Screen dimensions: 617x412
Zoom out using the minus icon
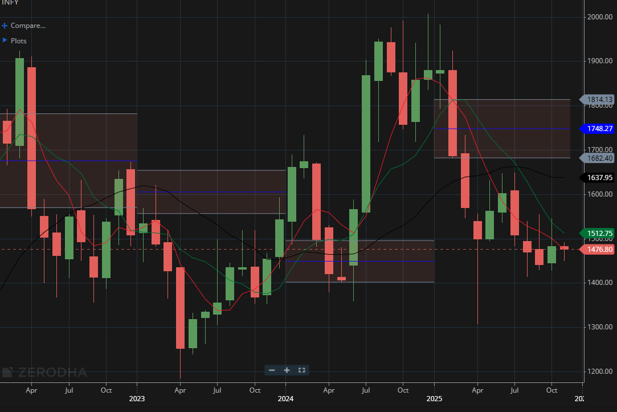(272, 370)
